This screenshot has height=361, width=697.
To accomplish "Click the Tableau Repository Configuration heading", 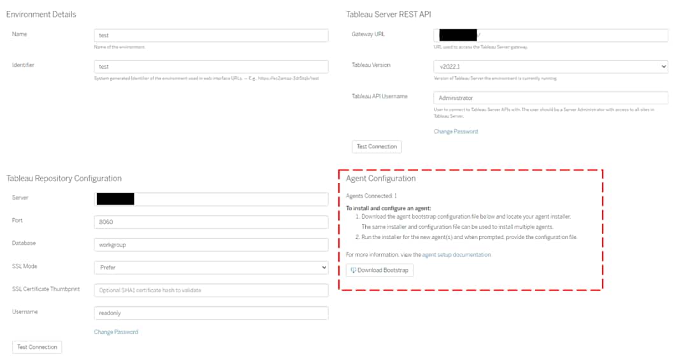I will click(x=64, y=179).
